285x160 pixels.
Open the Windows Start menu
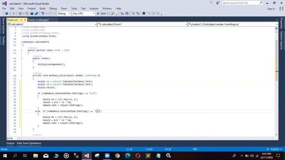(x=5, y=156)
